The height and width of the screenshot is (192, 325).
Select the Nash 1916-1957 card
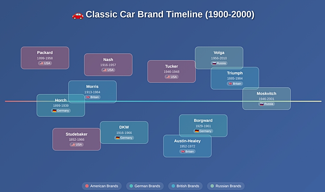pos(108,65)
